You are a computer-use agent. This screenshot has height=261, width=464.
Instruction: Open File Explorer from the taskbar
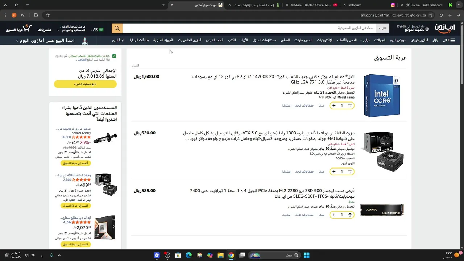[x=220, y=255]
